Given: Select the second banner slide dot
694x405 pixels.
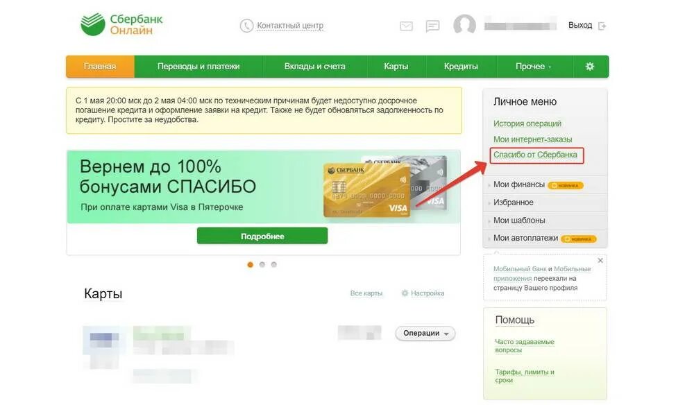Looking at the screenshot, I should [x=262, y=264].
